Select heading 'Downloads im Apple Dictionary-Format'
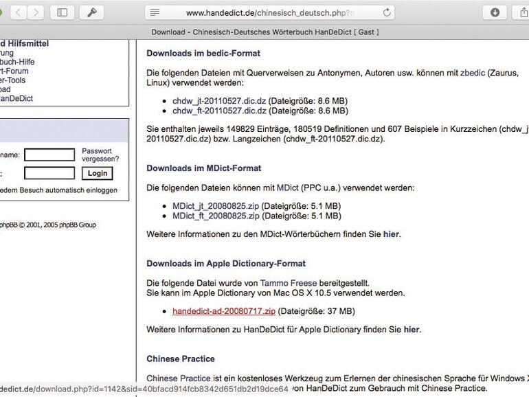The width and height of the screenshot is (529, 397). [226, 264]
